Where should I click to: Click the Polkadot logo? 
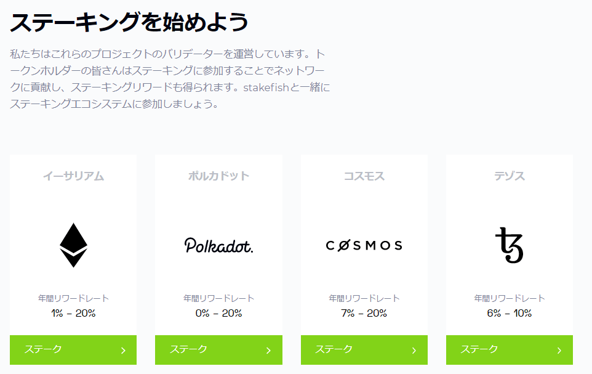pos(218,245)
